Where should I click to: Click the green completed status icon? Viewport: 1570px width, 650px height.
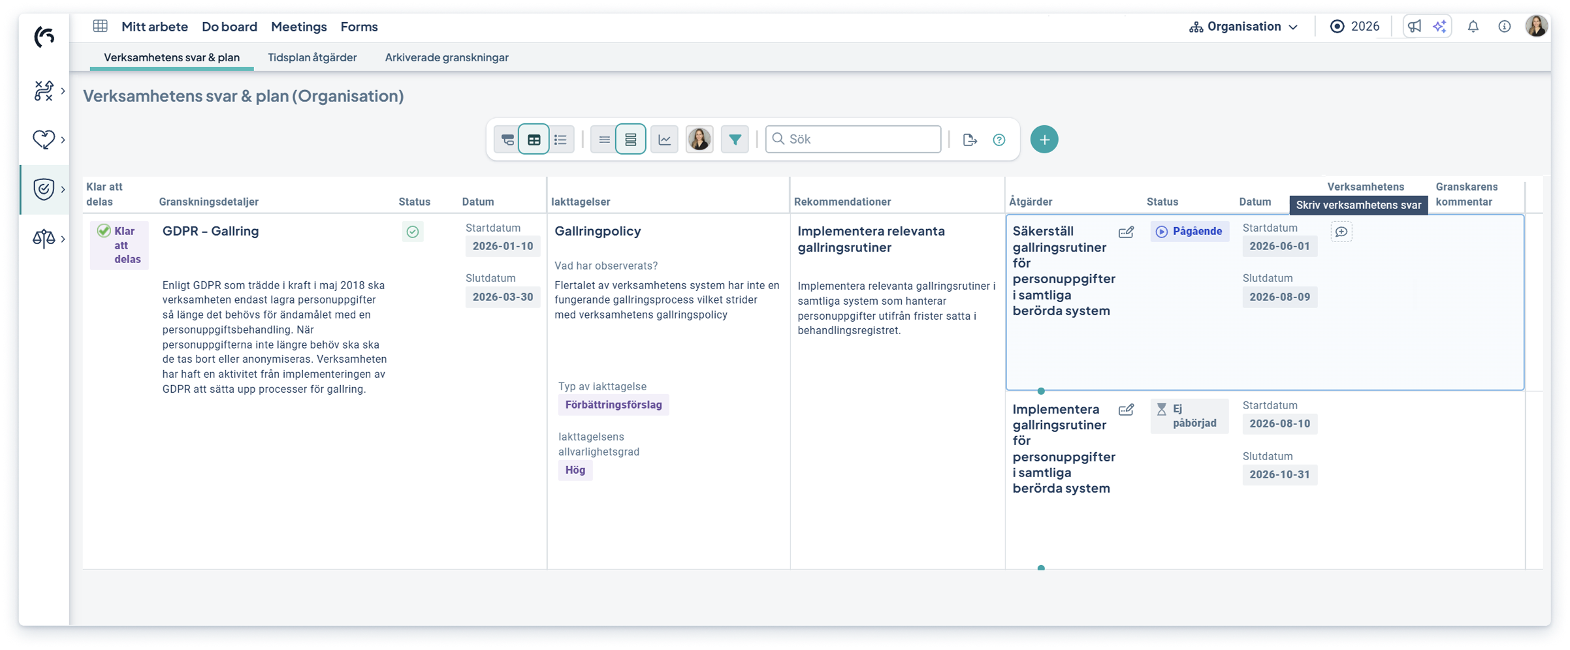point(413,232)
